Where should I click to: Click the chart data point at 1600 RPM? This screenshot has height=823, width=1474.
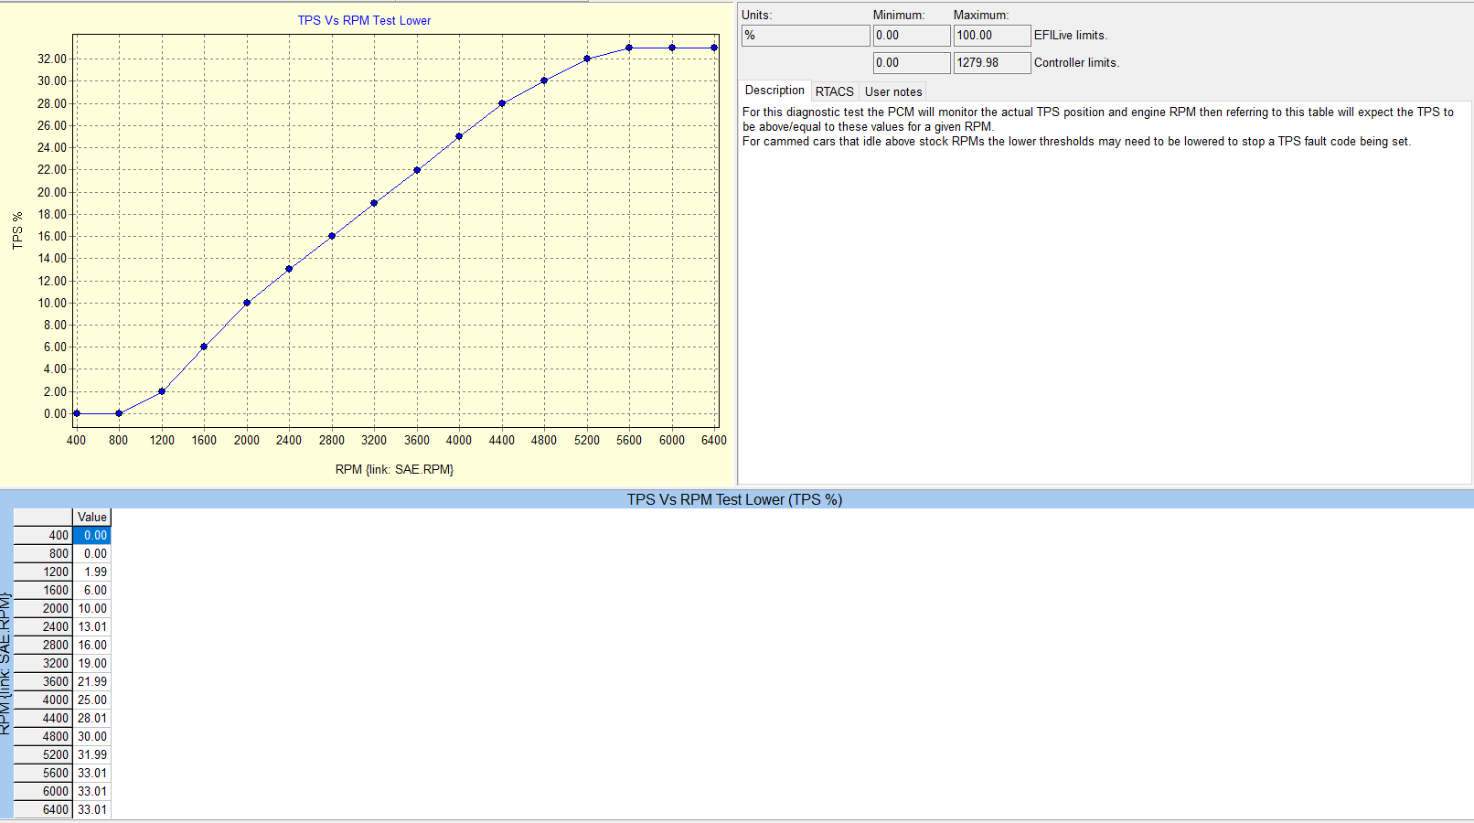[204, 347]
